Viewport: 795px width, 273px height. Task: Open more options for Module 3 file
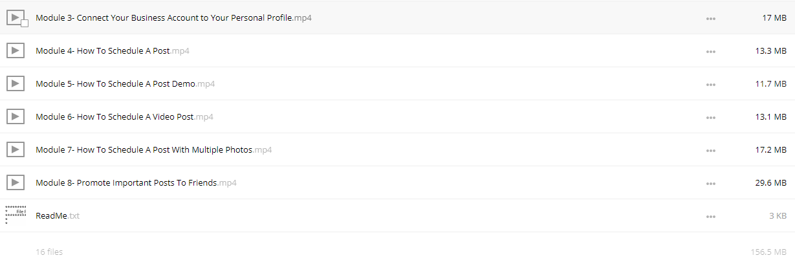click(711, 19)
